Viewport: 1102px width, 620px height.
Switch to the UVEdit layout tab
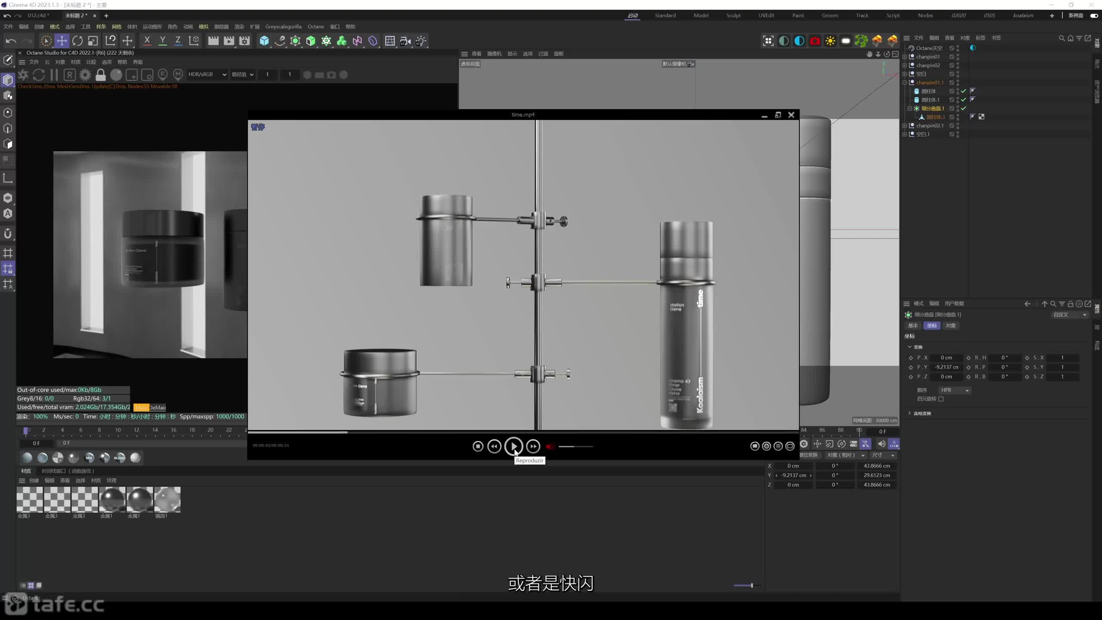[x=766, y=15]
